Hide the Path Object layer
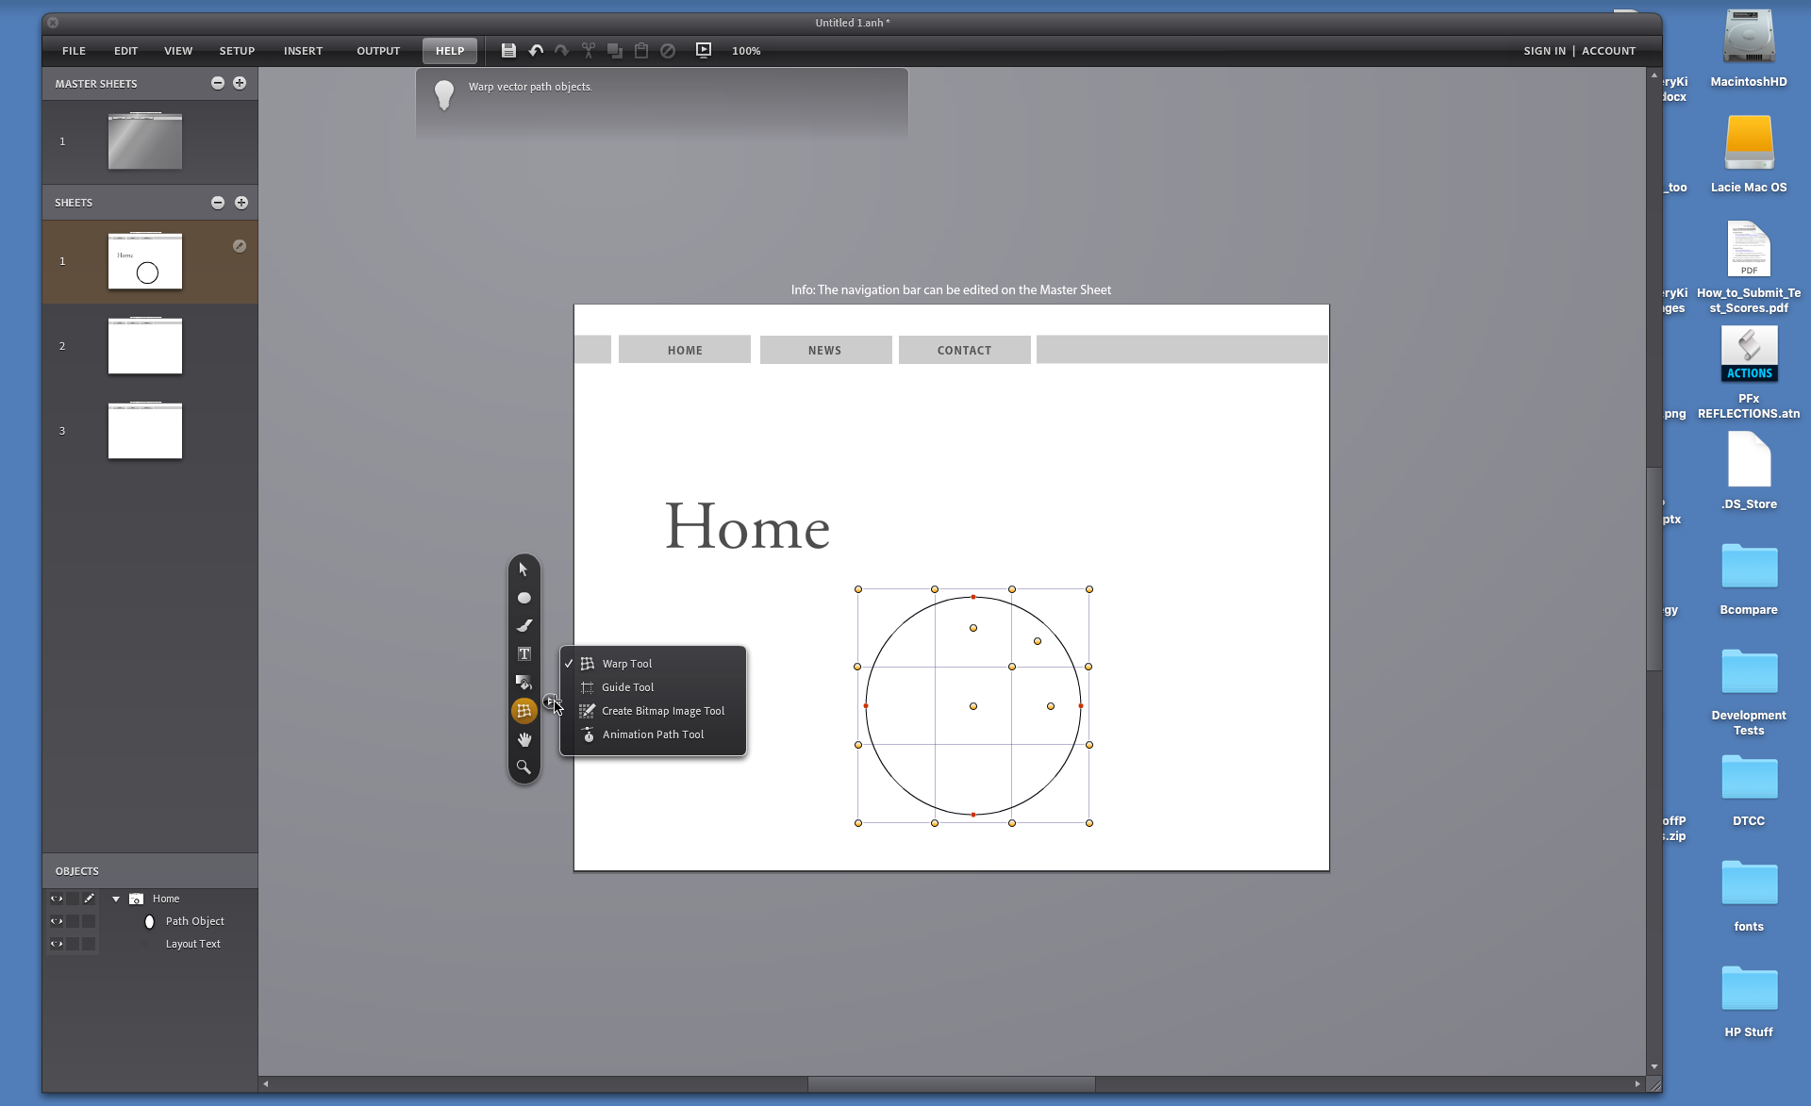The image size is (1811, 1106). [57, 921]
